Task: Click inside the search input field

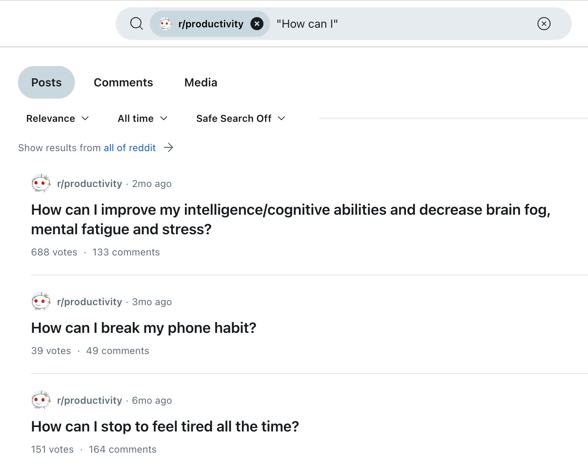Action: click(366, 23)
